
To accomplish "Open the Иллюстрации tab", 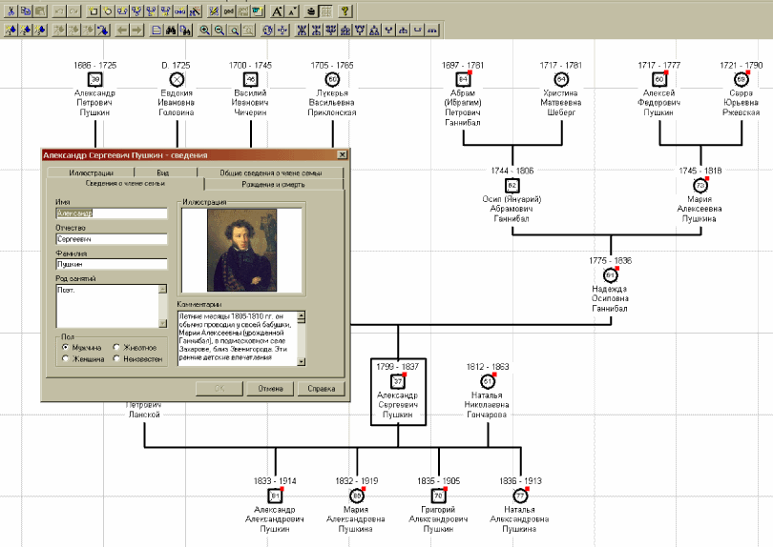I will pos(91,172).
